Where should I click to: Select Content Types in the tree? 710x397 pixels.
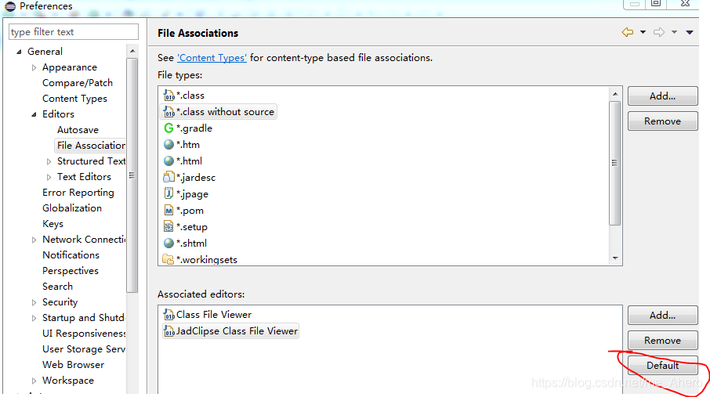(74, 99)
